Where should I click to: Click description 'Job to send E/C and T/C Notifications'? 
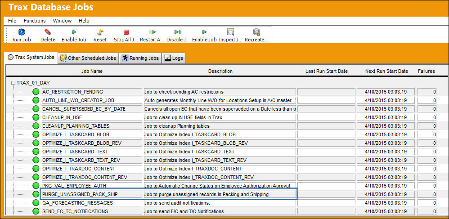[x=220, y=211]
